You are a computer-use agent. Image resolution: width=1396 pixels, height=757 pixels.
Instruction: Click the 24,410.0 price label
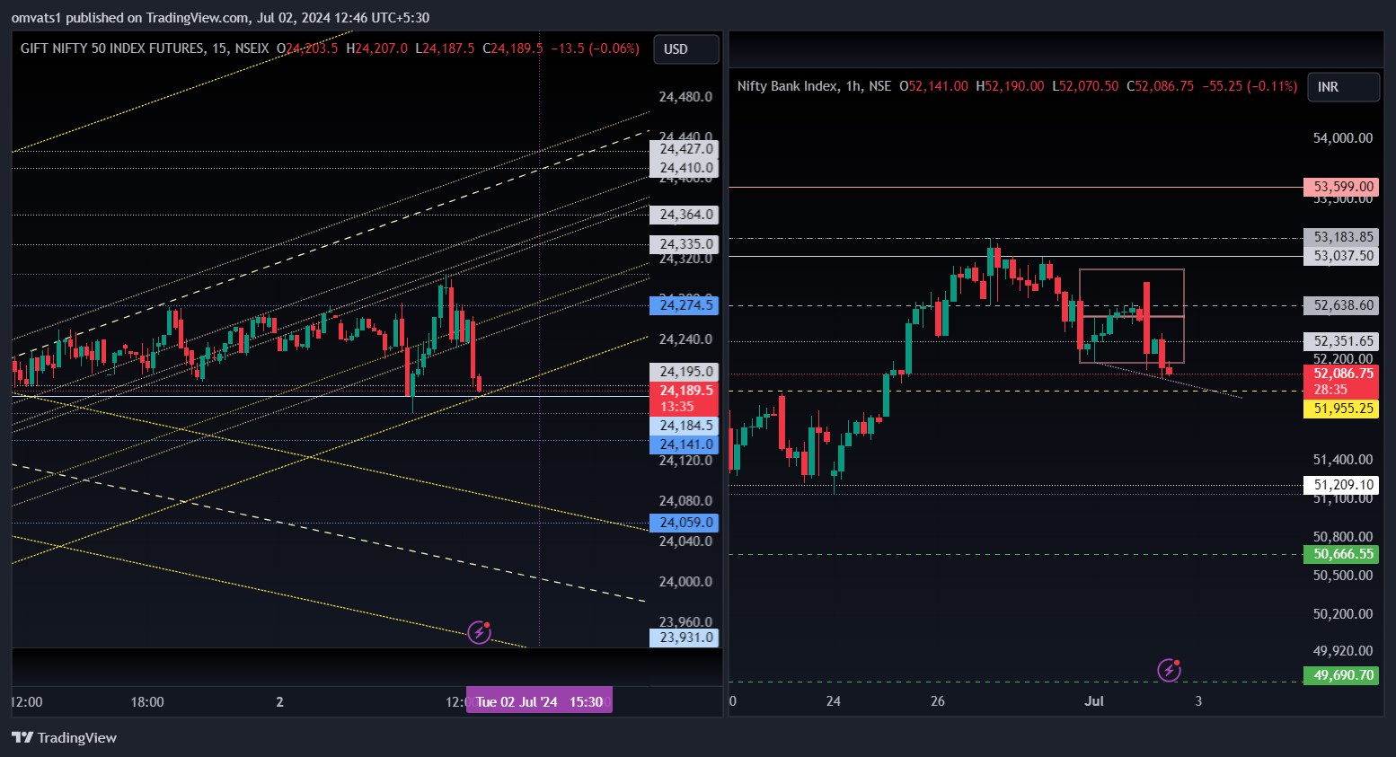[x=686, y=168]
